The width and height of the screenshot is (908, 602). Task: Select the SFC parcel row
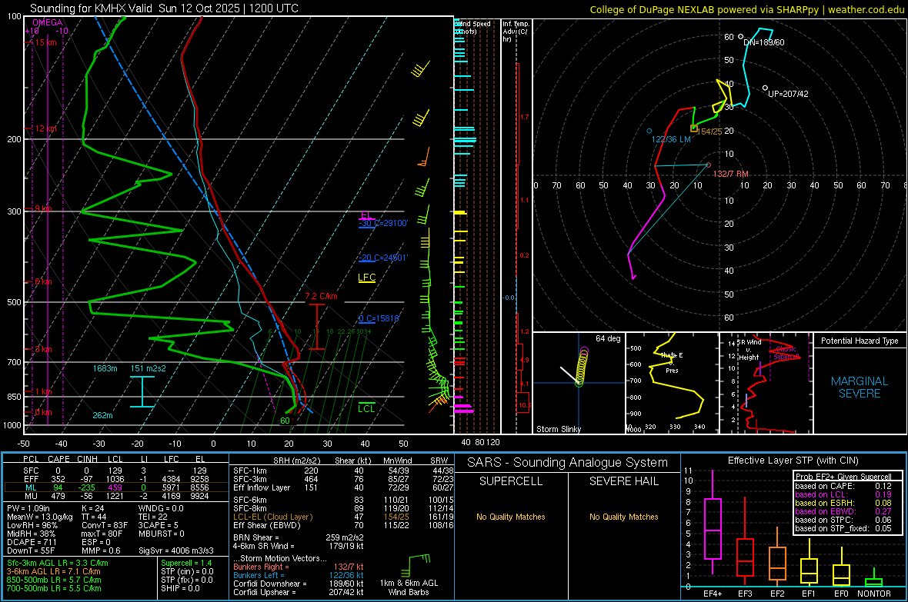[x=116, y=471]
